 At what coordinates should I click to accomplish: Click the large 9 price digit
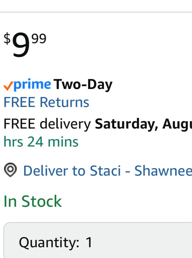[21, 45]
